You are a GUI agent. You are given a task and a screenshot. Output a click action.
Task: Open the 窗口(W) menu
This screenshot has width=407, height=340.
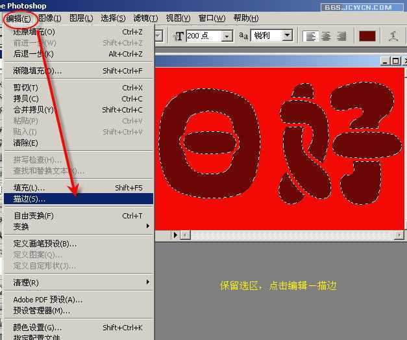tap(212, 18)
